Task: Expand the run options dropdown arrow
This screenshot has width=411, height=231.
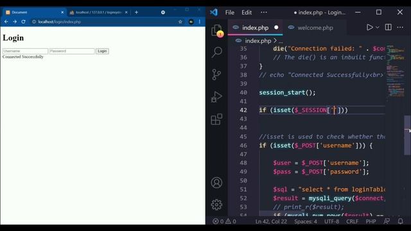Action: [x=378, y=28]
